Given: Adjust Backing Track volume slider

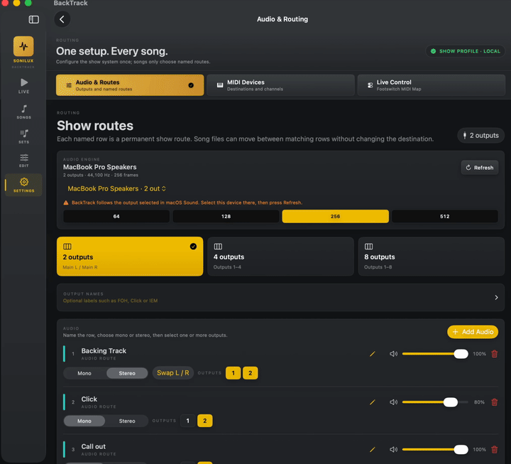Looking at the screenshot, I should coord(435,354).
